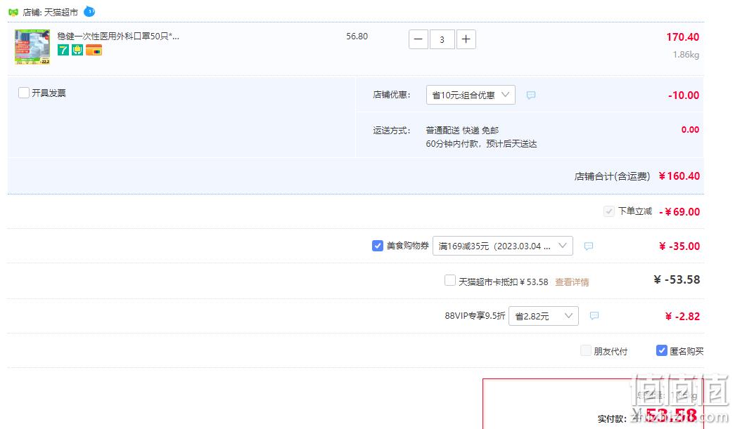Click the store total ¥160.40
Screen dimensions: 735x429
click(x=679, y=176)
